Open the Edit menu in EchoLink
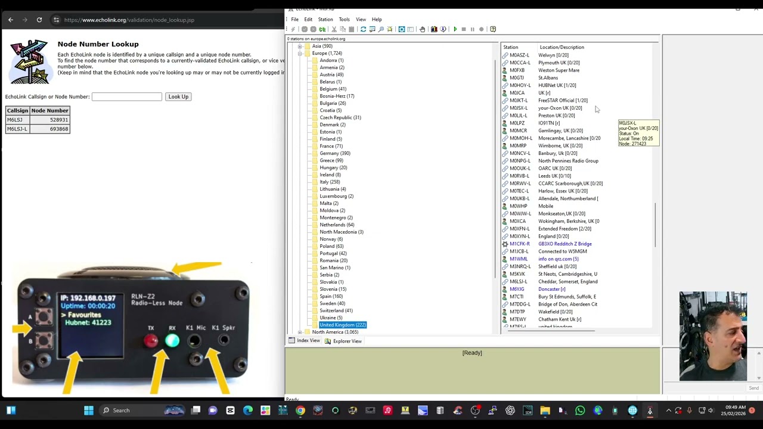 click(x=308, y=19)
